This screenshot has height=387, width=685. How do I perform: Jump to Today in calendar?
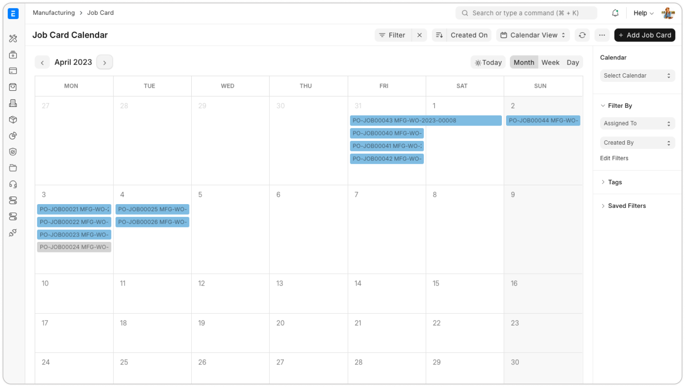tap(488, 62)
